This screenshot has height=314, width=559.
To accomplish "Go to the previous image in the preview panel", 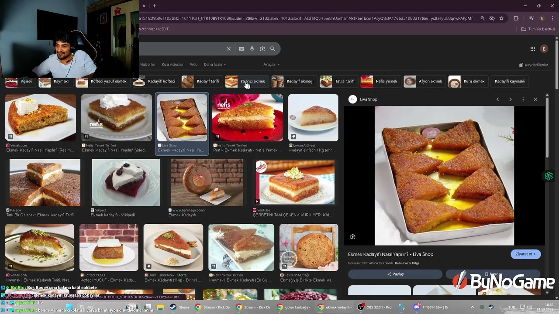I will tap(497, 99).
